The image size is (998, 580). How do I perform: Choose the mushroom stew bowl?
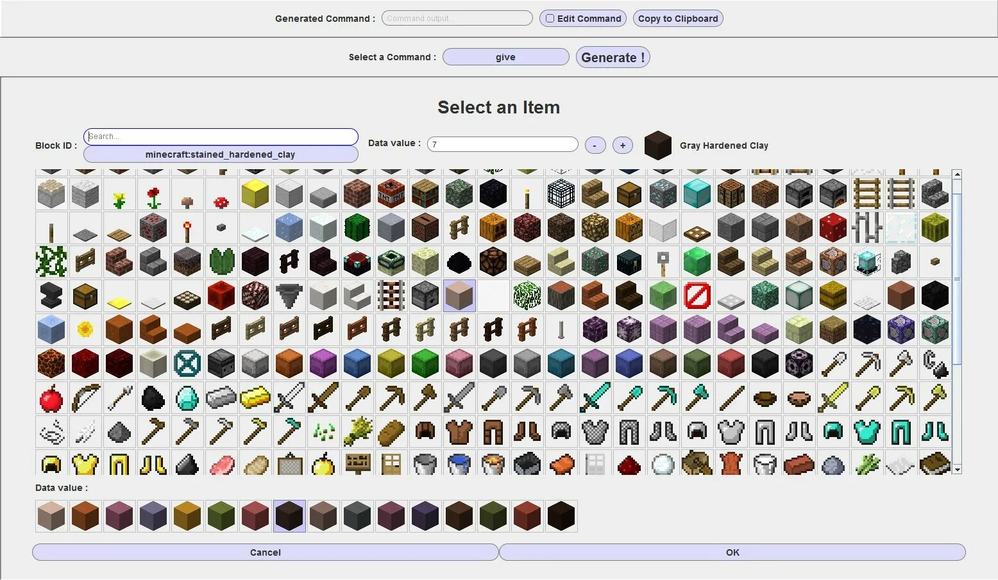click(x=799, y=398)
